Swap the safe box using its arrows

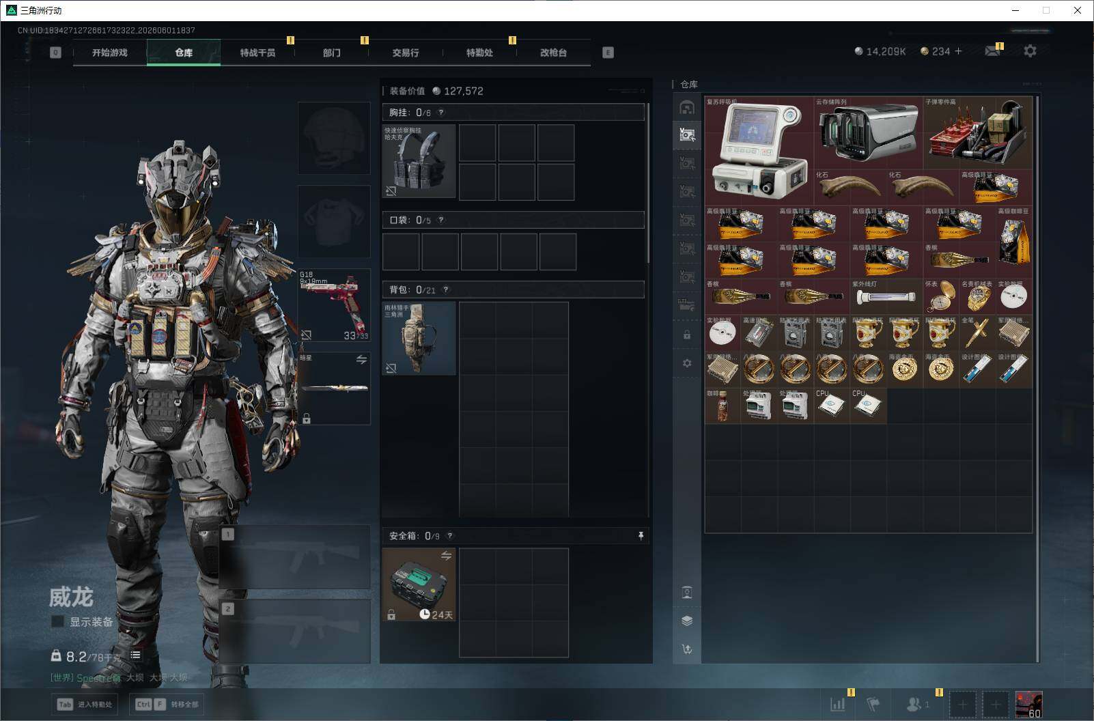446,556
